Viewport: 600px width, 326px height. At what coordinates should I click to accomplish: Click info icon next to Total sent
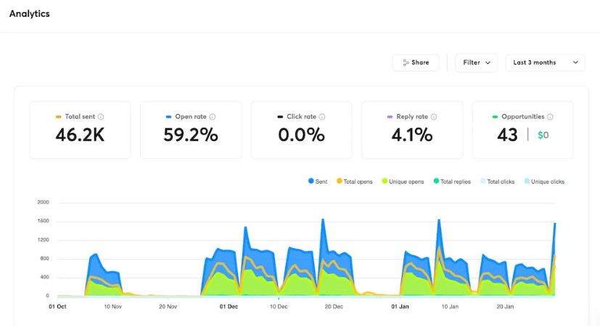101,117
